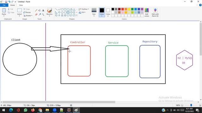The image size is (202, 113).
Task: Choose the Heart-adjacent oval callout shape
Action: pyautogui.click(x=71, y=15)
